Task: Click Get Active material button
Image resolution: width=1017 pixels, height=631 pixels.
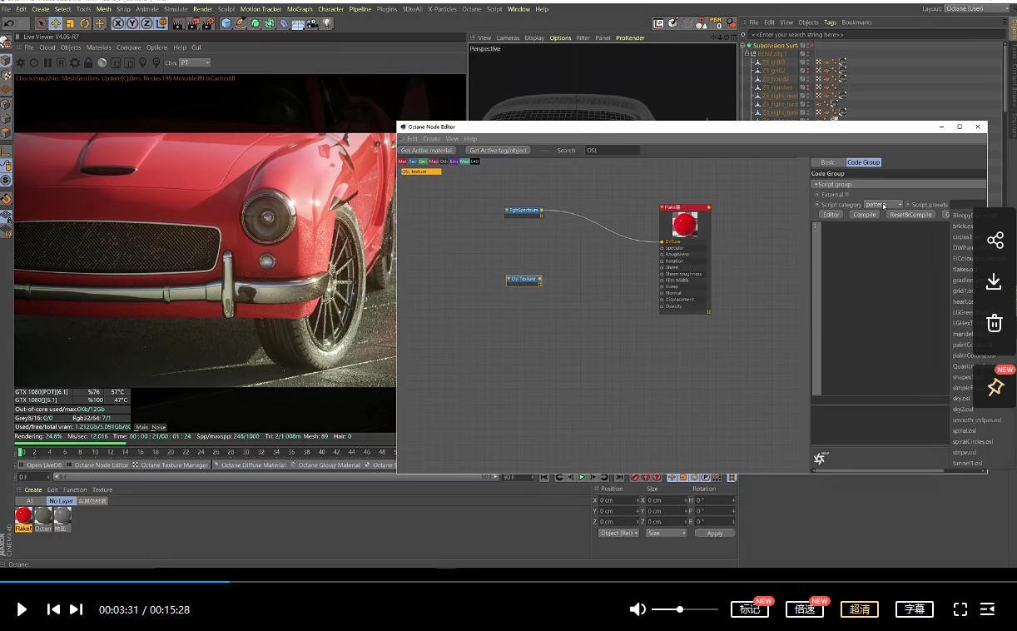Action: pos(427,151)
